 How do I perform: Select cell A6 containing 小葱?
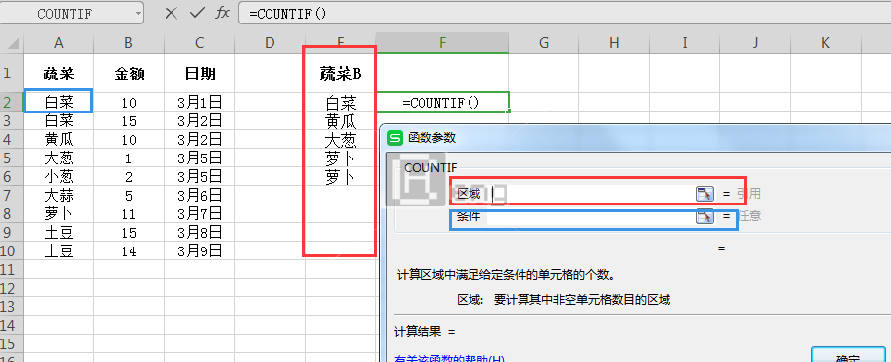tap(59, 176)
